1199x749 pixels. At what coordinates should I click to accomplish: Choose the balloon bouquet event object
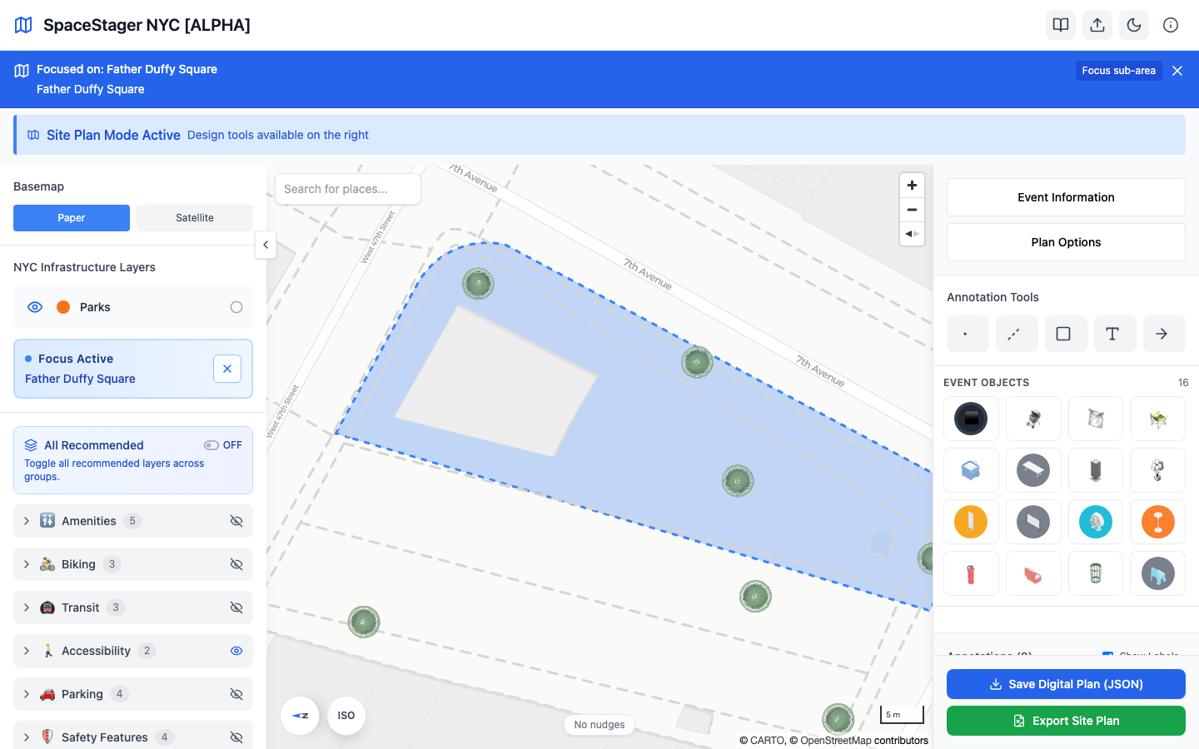point(1157,470)
